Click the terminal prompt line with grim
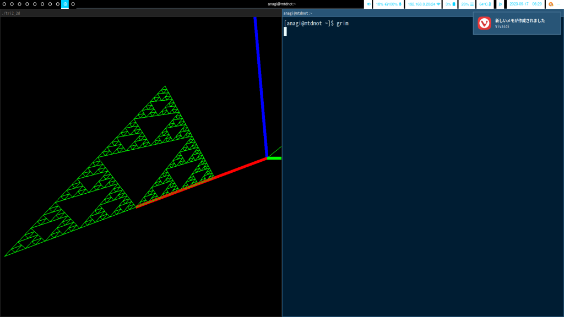This screenshot has width=564, height=317. (x=316, y=23)
